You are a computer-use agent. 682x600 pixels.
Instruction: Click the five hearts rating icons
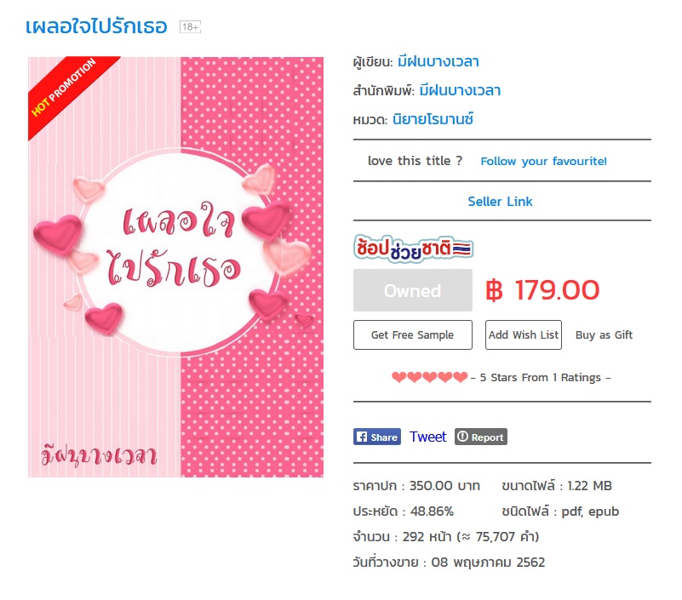[429, 377]
